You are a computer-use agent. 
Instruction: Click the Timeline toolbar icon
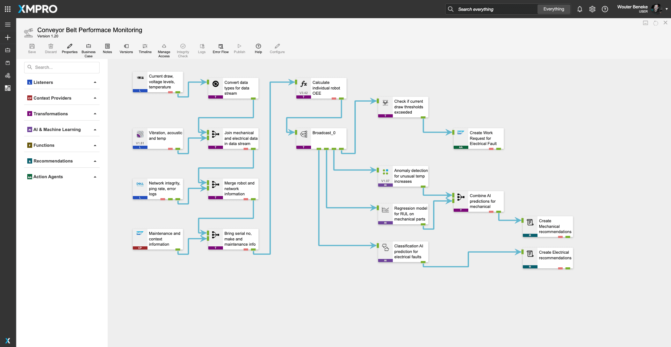pos(145,46)
